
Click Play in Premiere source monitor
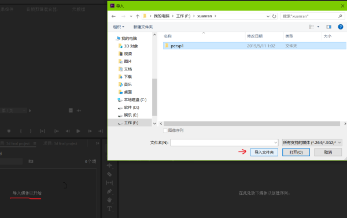click(78, 131)
